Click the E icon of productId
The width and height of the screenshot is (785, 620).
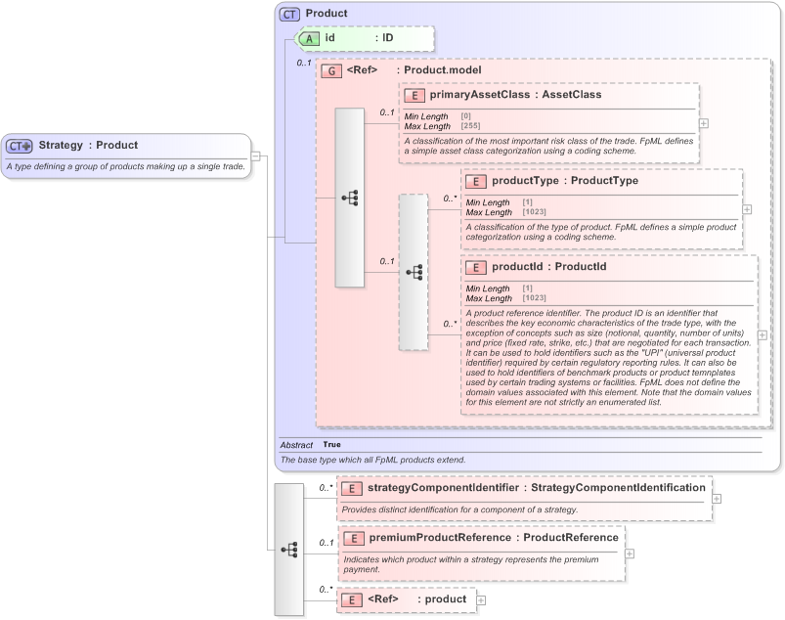pyautogui.click(x=475, y=266)
